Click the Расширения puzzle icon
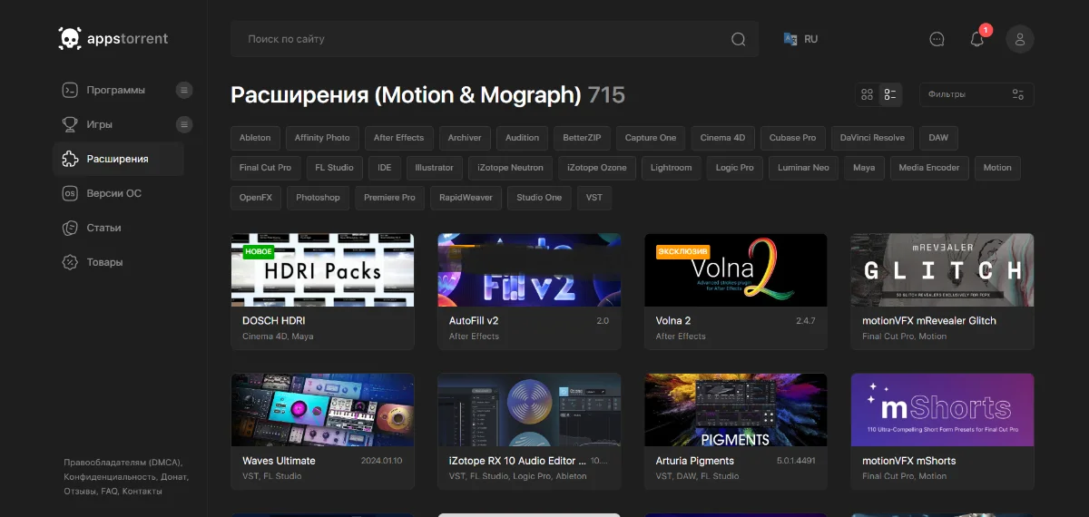The height and width of the screenshot is (517, 1089). 69,159
